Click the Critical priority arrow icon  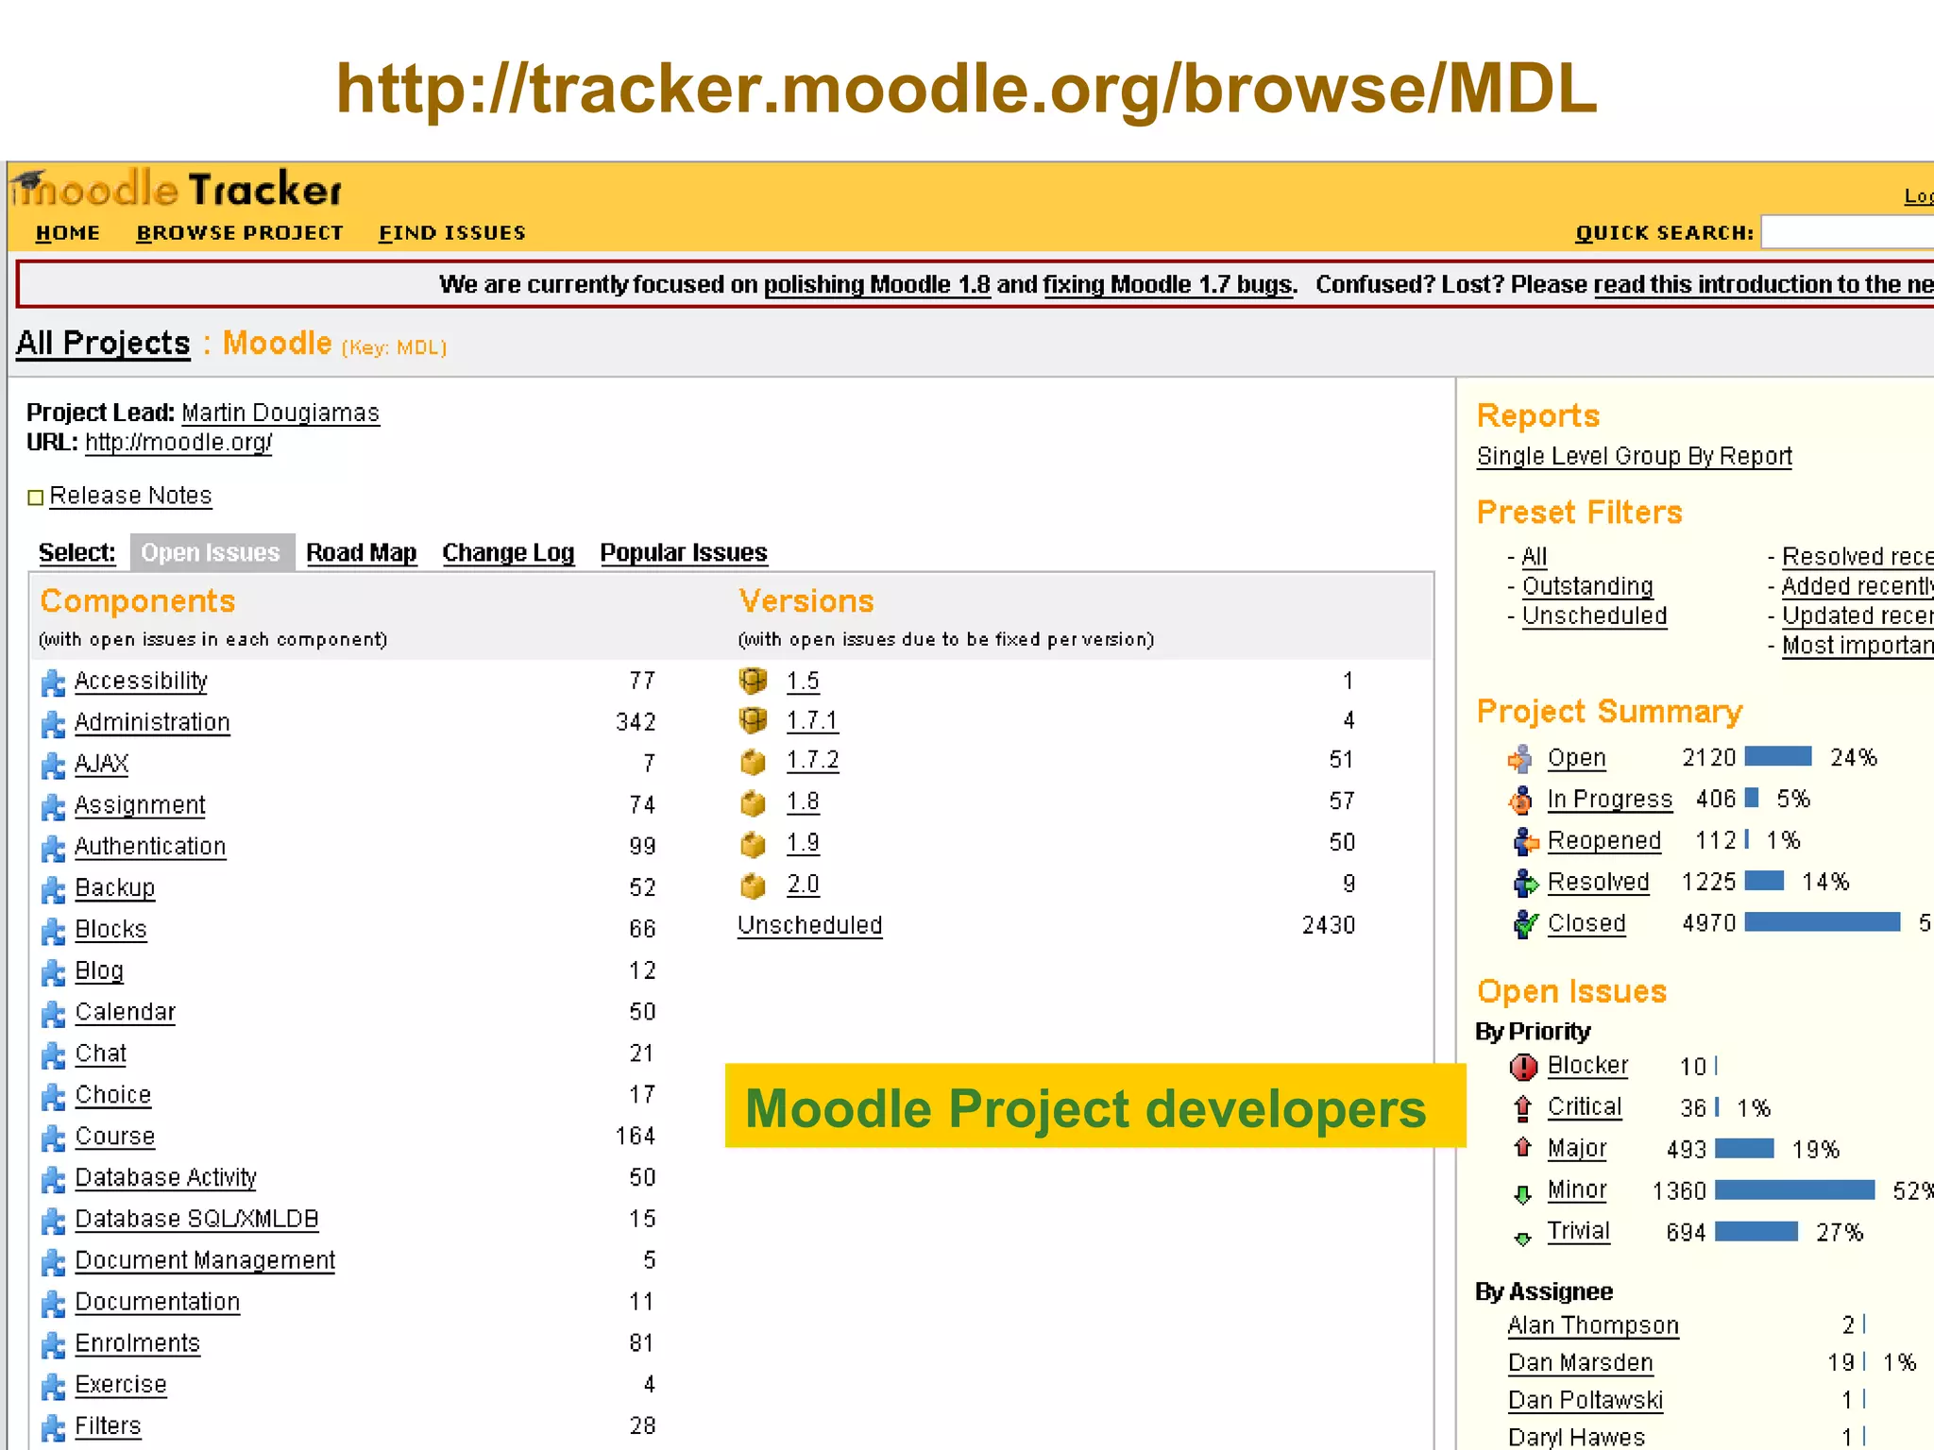tap(1522, 1107)
